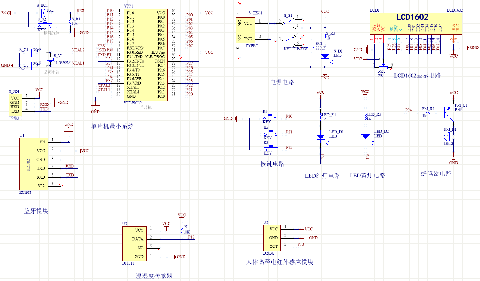Click the LED_R2 1k resistor
Screen dimensions: 480x281
366,117
